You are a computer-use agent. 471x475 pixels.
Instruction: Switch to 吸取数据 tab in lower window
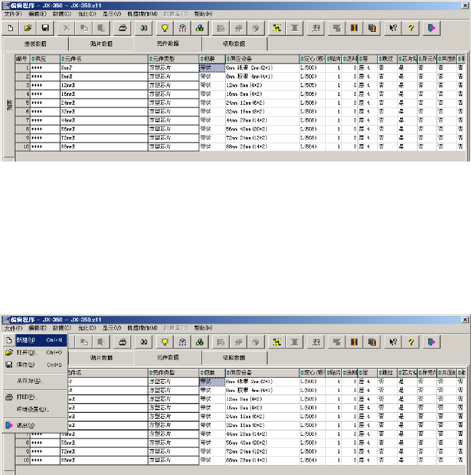234,357
